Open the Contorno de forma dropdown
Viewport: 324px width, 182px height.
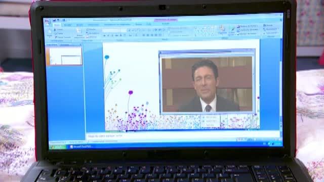(x=248, y=30)
